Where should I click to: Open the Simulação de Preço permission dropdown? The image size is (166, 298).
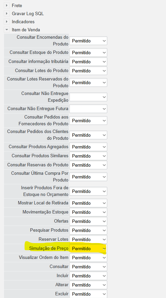[88, 249]
